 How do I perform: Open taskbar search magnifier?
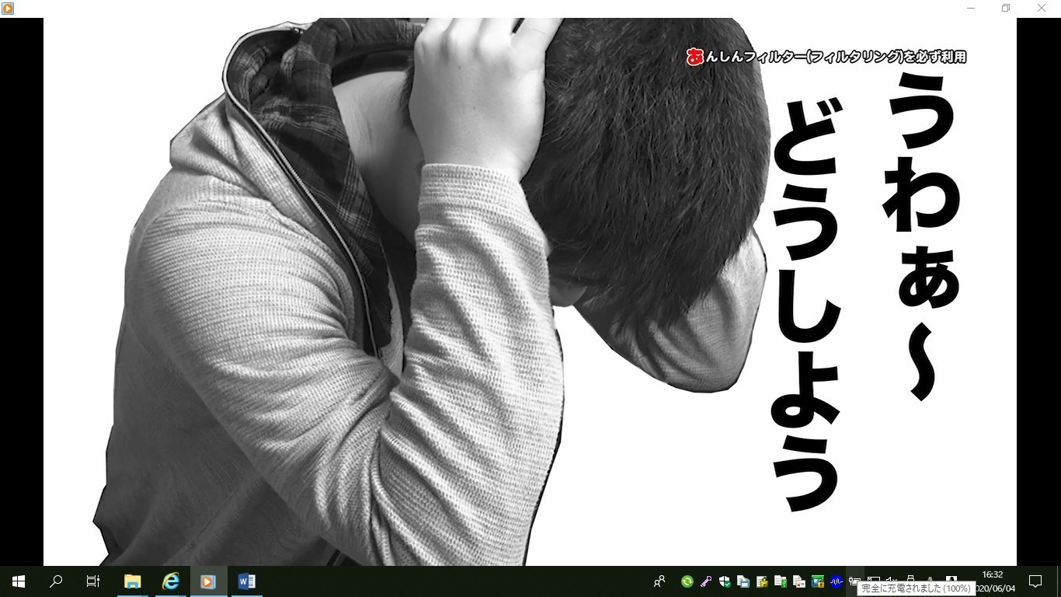point(56,581)
